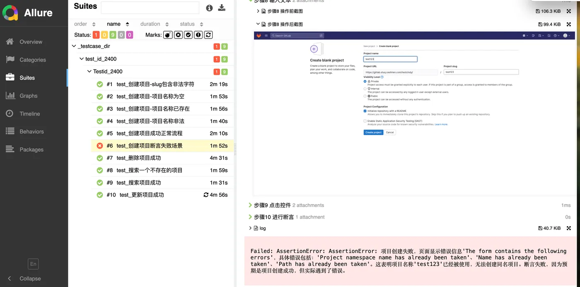Sort test list by duration
This screenshot has height=287, width=580.
tap(154, 24)
